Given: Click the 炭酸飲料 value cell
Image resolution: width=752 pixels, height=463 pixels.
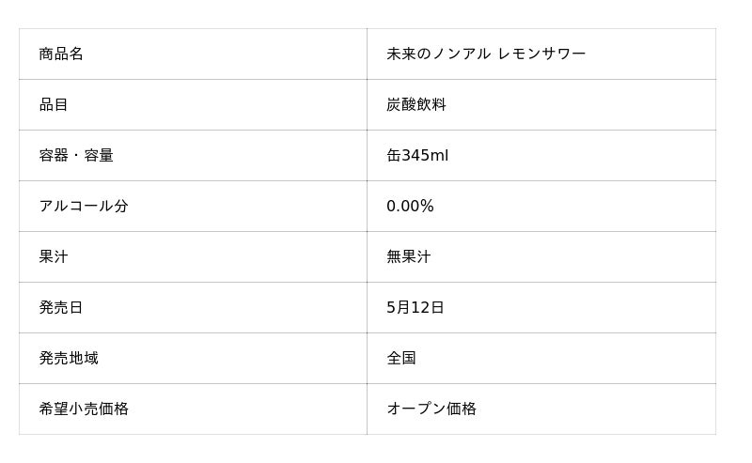Looking at the screenshot, I should click(416, 105).
